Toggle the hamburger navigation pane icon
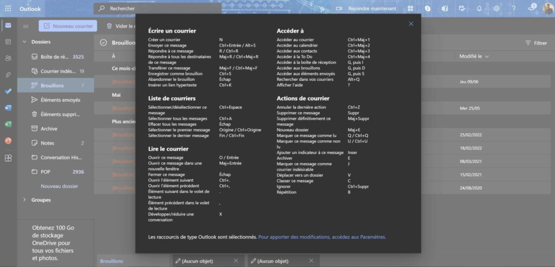 26,26
